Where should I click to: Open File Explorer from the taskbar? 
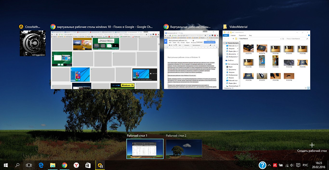[x=53, y=165]
